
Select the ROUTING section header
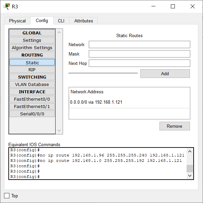tap(32, 55)
